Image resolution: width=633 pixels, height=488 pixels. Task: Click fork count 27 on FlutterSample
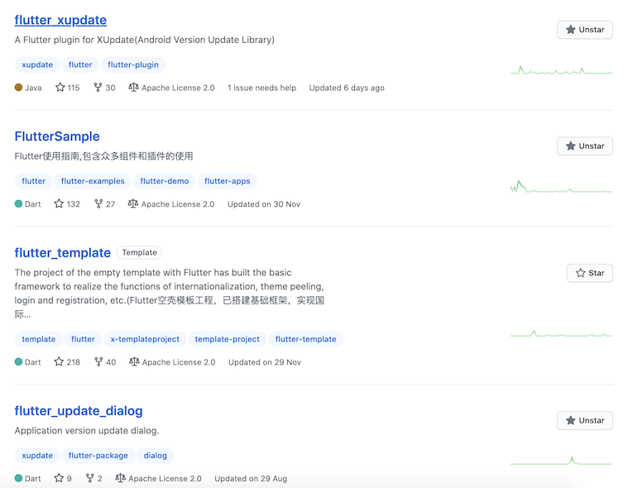104,203
